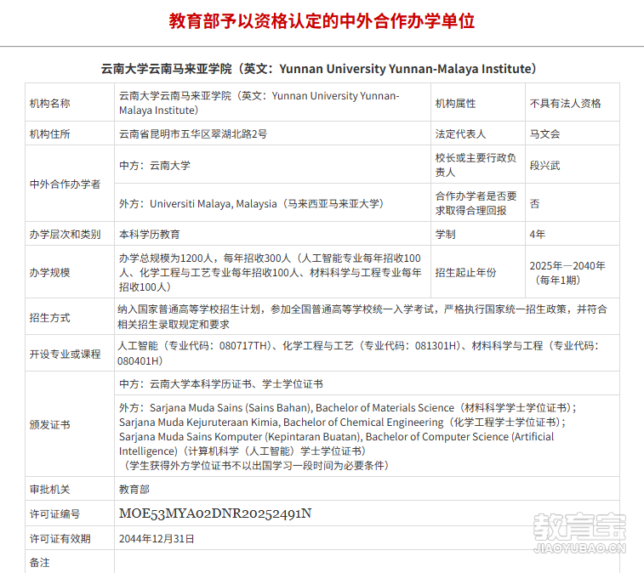The image size is (644, 573).
Task: Click the institution name value beginning 云南大学云南马来亚学院（英文
Action: [259, 103]
